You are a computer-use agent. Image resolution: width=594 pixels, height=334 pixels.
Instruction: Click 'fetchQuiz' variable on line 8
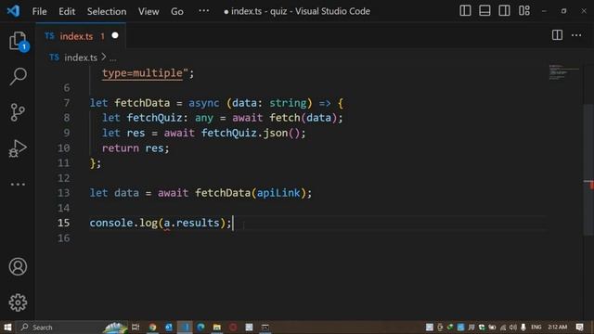point(154,118)
